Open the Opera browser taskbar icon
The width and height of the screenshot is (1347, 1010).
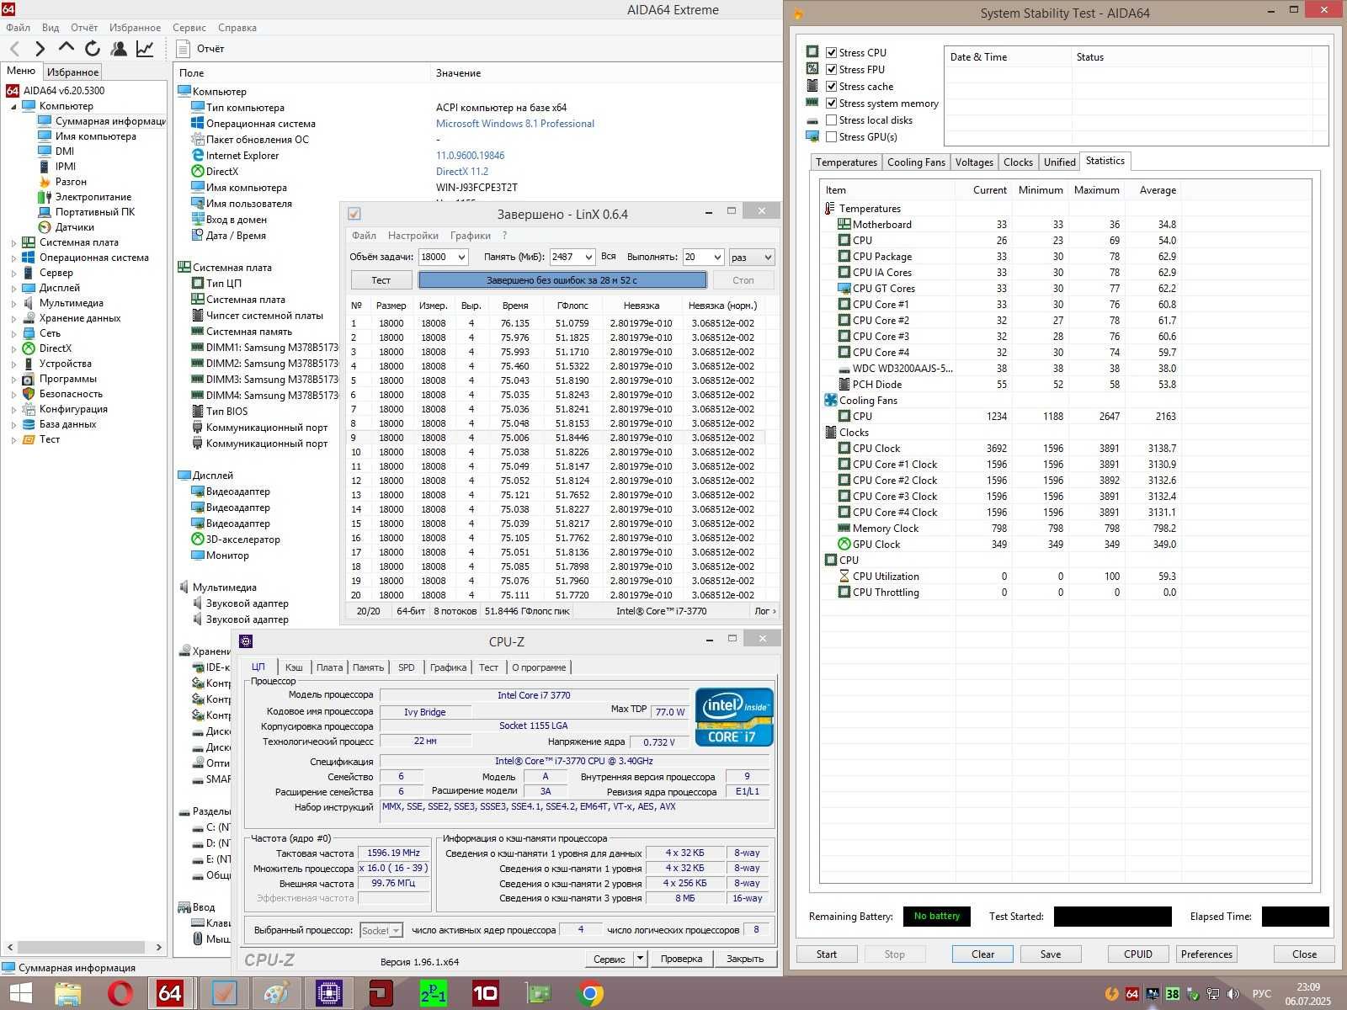[x=120, y=993]
